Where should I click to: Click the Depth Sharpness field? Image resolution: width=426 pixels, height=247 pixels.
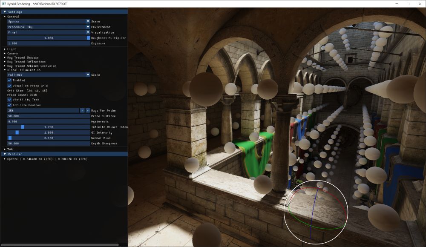[49, 144]
